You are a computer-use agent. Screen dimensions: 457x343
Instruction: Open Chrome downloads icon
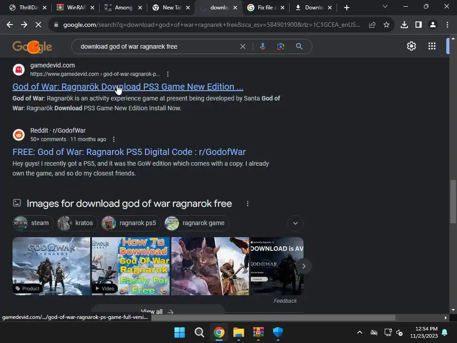[x=404, y=25]
